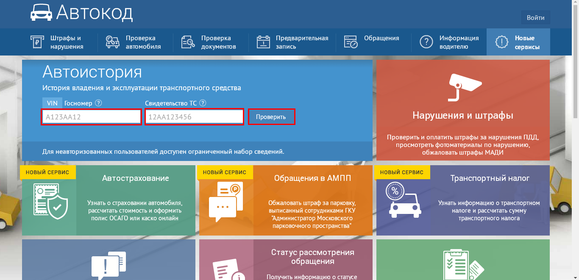Click text История владения и эксплуатации транспортного средства
The image size is (579, 280).
[x=142, y=88]
